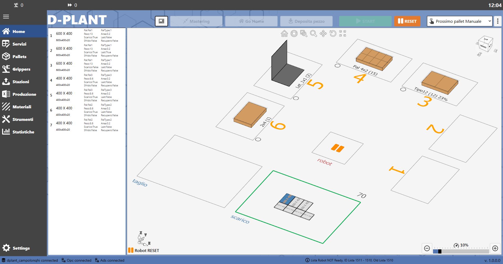This screenshot has height=264, width=503.
Task: Open the Prossimo pallet Manuale dropdown
Action: pos(460,21)
